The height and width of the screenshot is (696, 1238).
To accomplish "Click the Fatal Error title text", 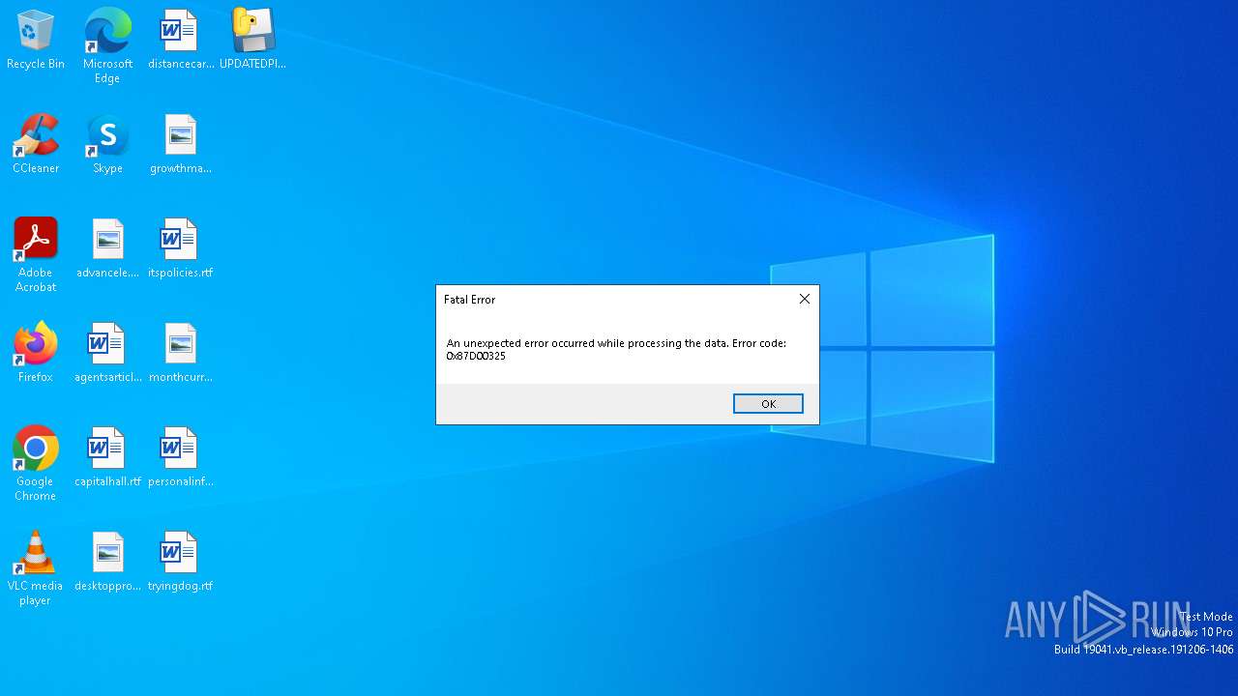I will coord(469,300).
